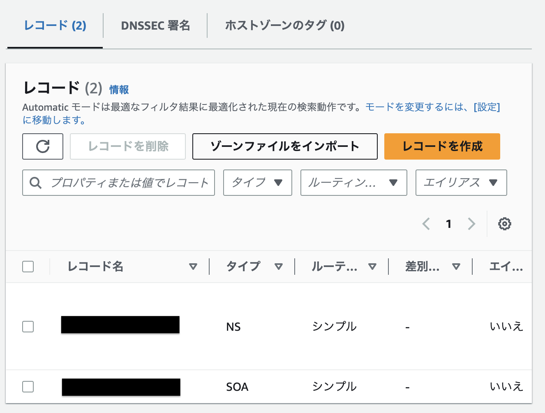Sort by the ルーテ routing column arrow

372,267
